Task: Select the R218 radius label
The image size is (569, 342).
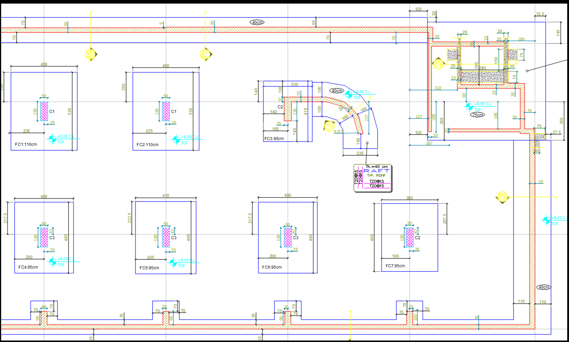Action: [x=338, y=132]
